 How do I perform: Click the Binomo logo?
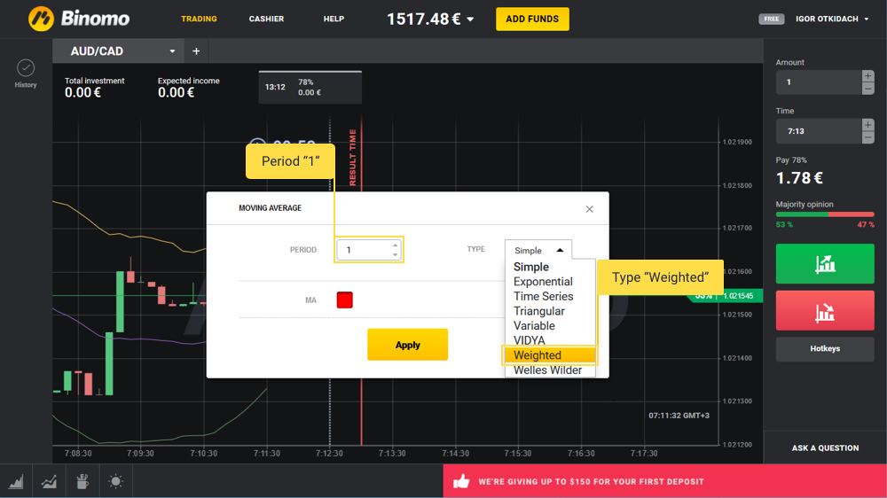point(79,19)
